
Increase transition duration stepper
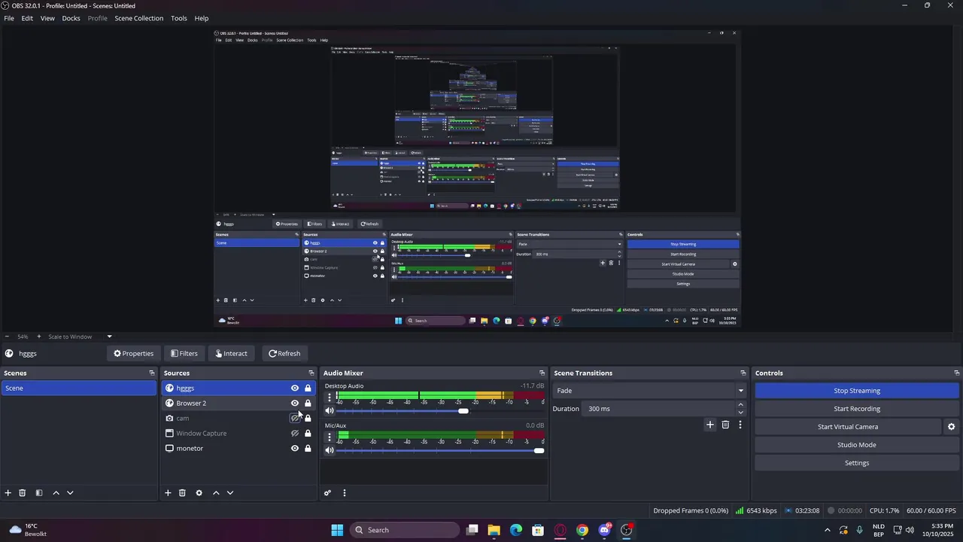(740, 405)
